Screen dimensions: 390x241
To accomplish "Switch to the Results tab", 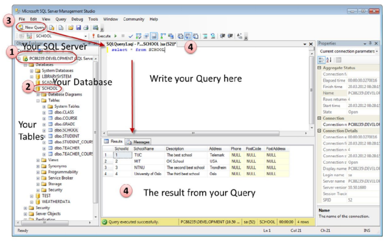I will [113, 141].
